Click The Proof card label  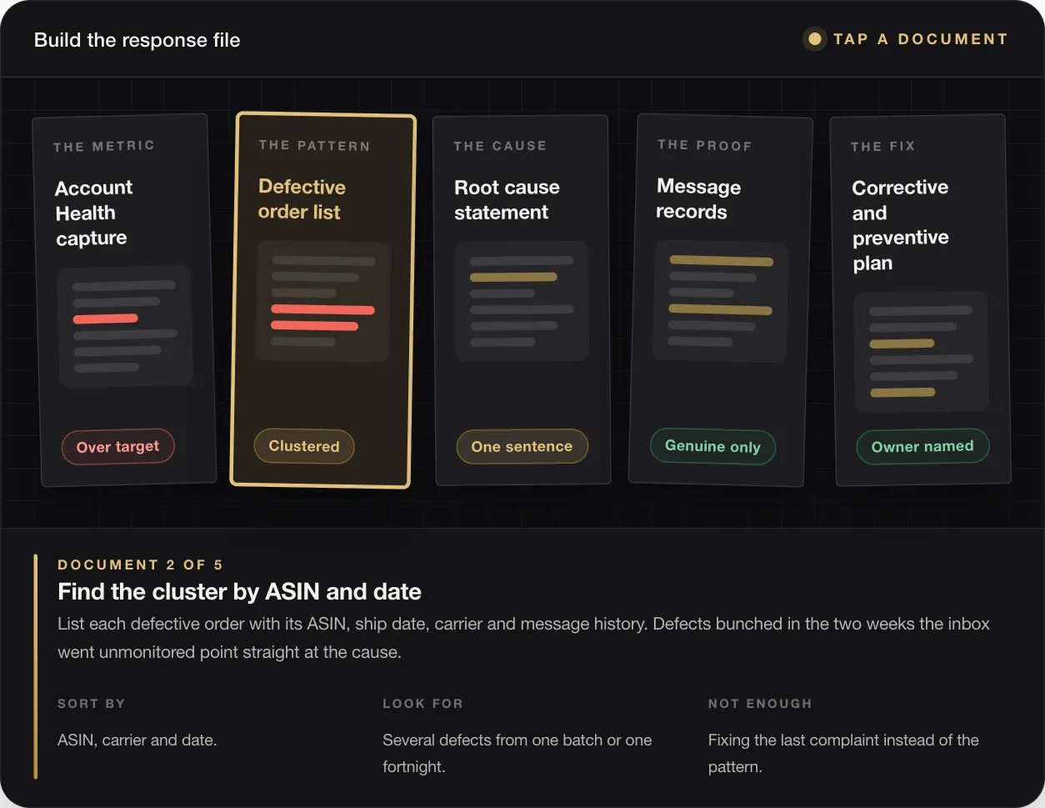coord(704,145)
